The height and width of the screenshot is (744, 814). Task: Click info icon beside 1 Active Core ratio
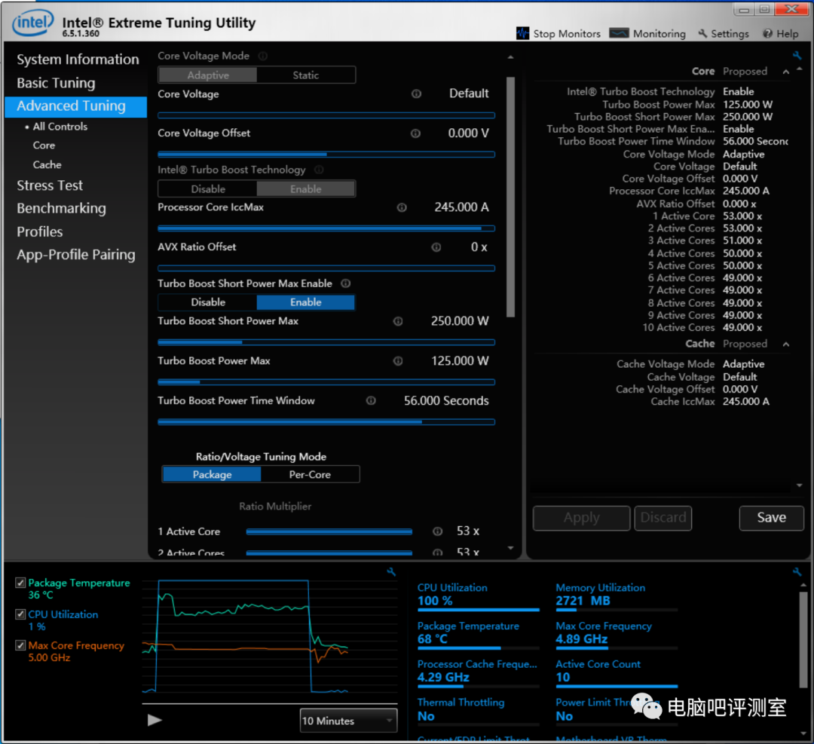[438, 531]
